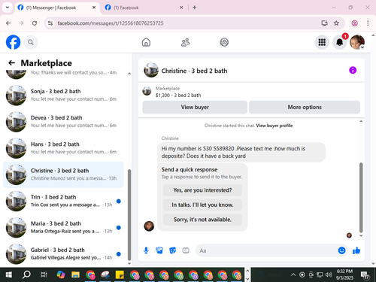376x282 pixels.
Task: Open Chrome three-dot menu
Action: [368, 23]
